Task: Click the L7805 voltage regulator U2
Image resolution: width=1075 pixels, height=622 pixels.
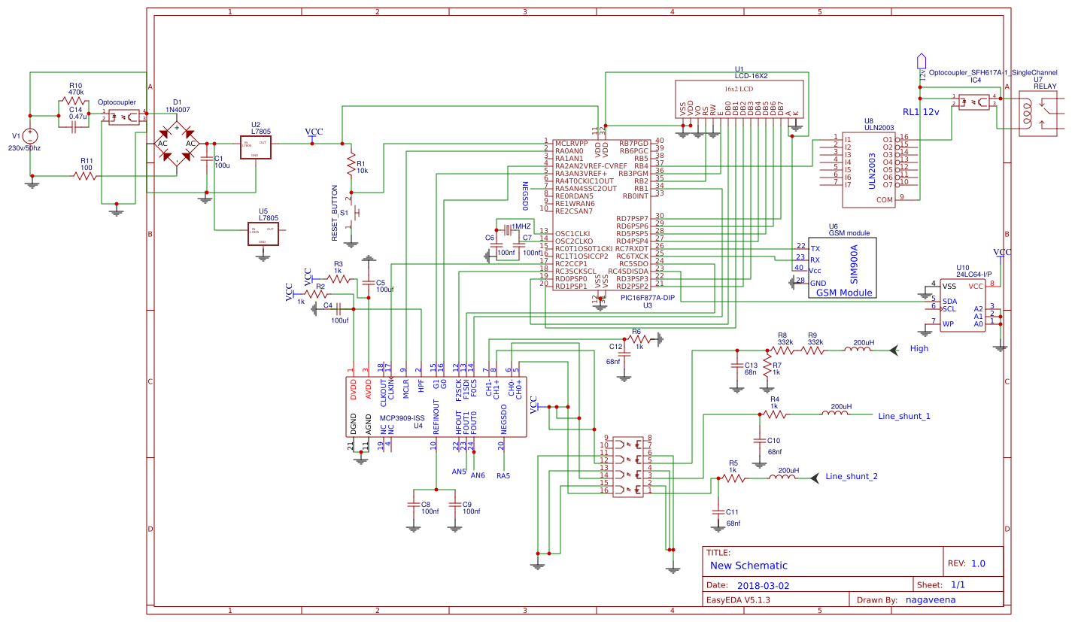Action: pyautogui.click(x=256, y=147)
